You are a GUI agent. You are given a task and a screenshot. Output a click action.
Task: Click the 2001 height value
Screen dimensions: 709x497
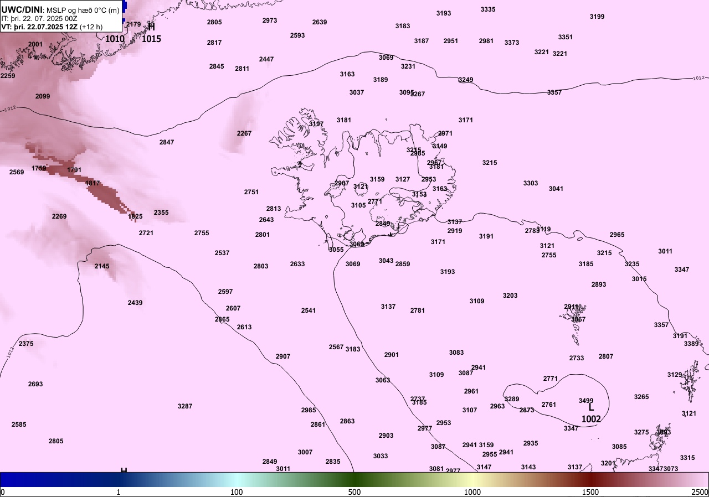pos(35,44)
